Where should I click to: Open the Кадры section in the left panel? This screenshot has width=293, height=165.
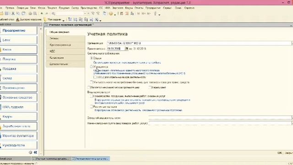point(18,116)
